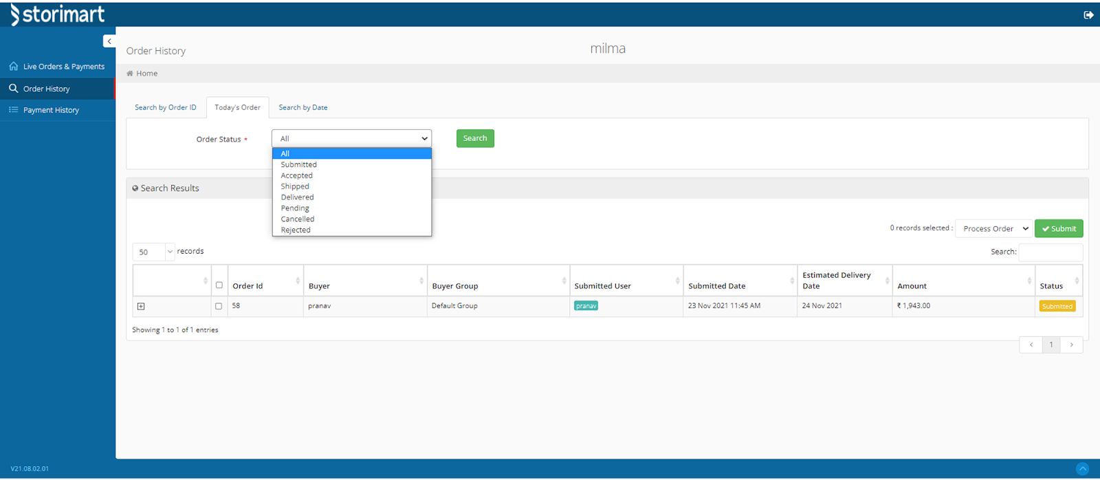Tick the select-all checkbox in the header

coord(219,285)
